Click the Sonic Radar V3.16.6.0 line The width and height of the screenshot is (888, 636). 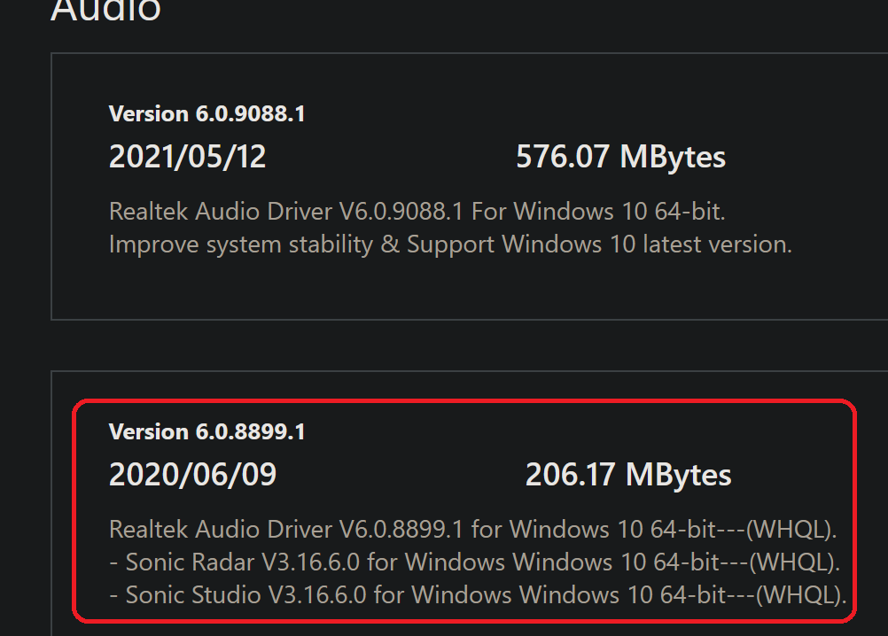(475, 562)
